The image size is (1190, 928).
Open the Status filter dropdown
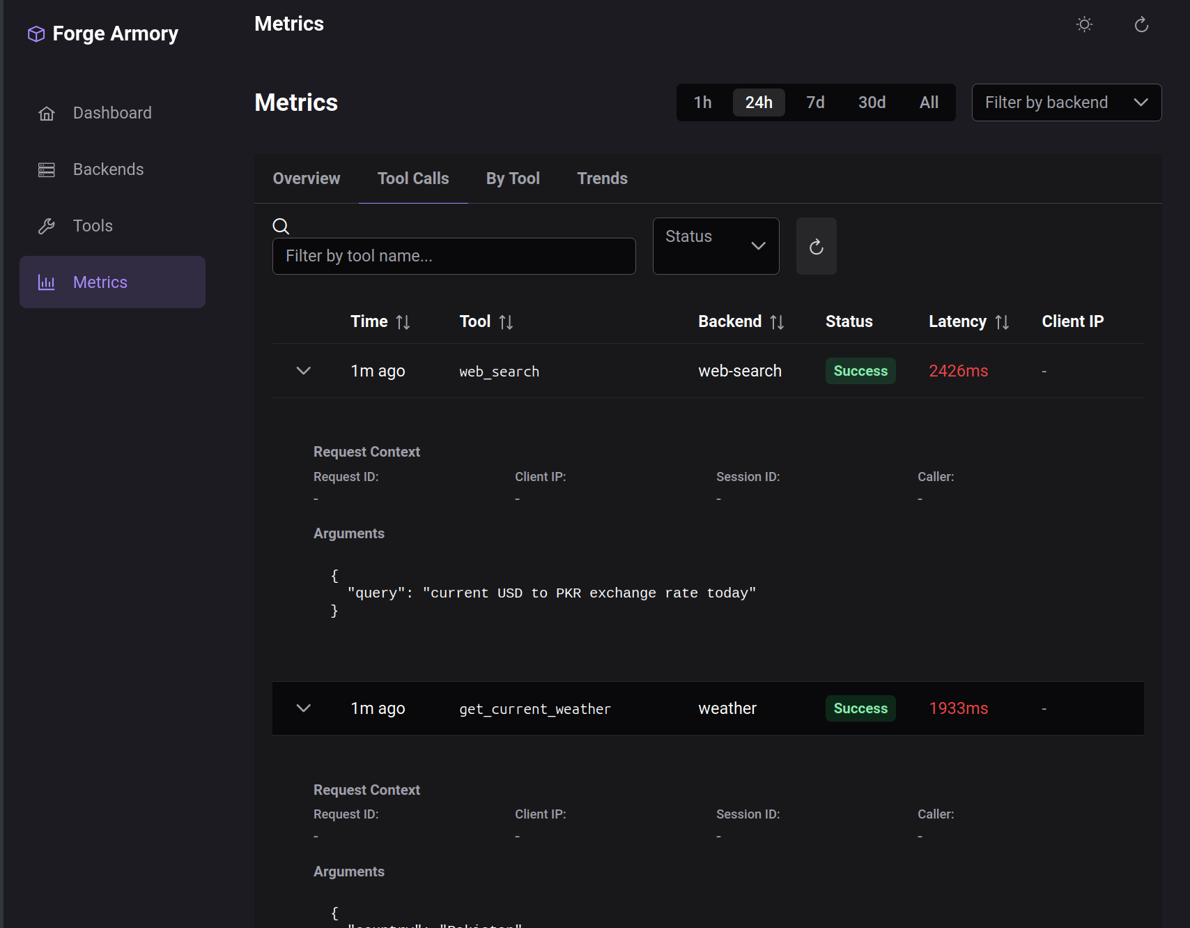[x=716, y=245]
